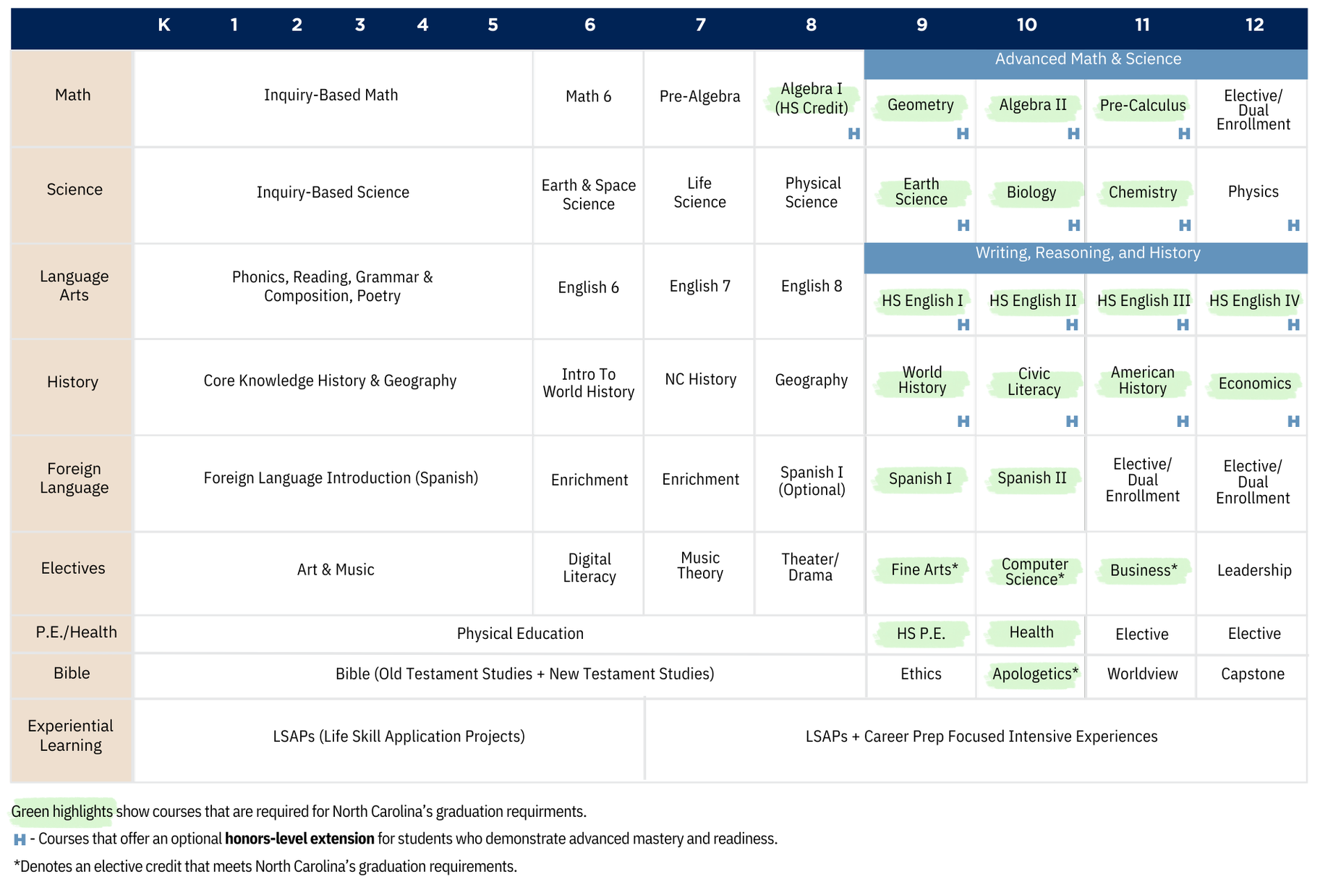The width and height of the screenshot is (1320, 890).
Task: Click the Apologetics course cell
Action: (x=1034, y=674)
